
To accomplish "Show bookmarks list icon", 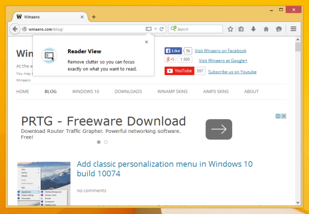I will [x=241, y=29].
